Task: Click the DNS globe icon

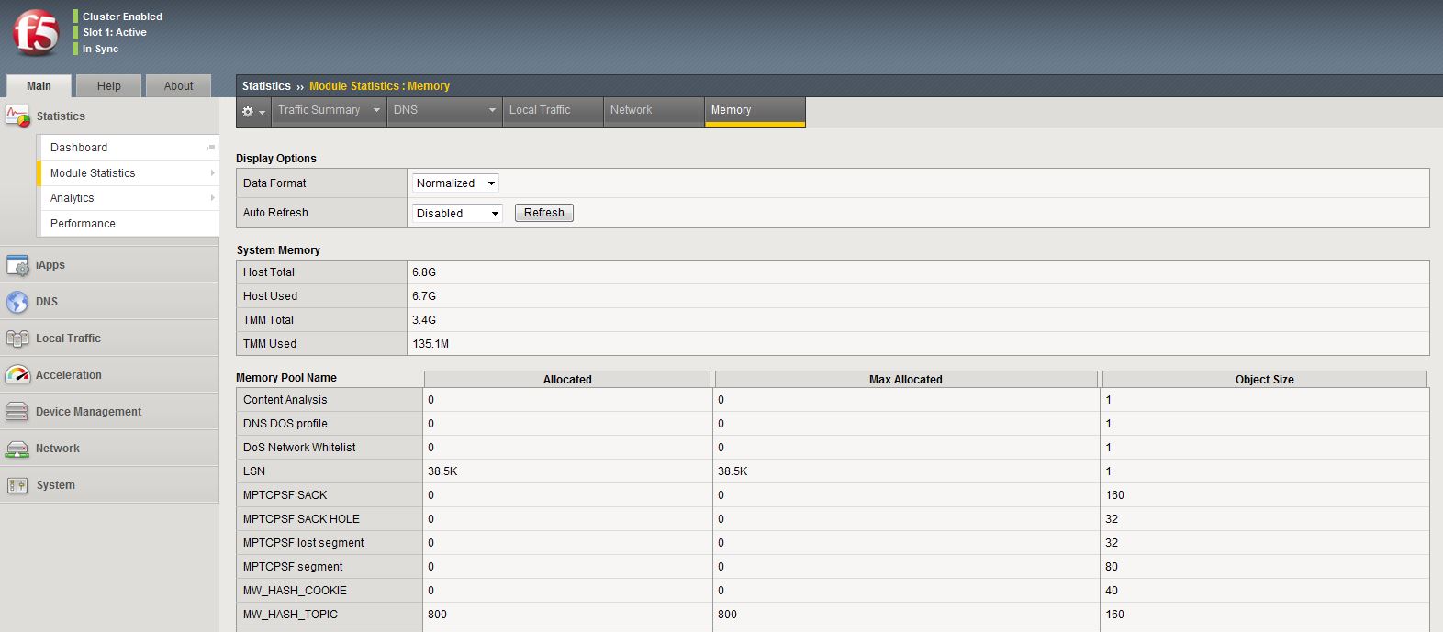Action: [17, 302]
